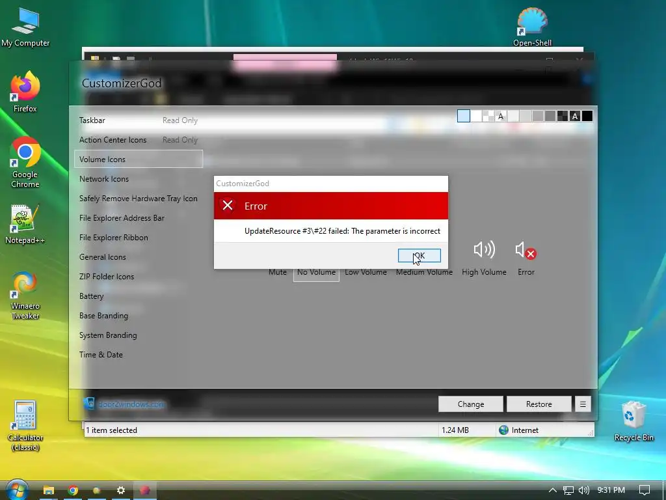Viewport: 666px width, 500px height.
Task: Open the General Icons category
Action: [139, 257]
